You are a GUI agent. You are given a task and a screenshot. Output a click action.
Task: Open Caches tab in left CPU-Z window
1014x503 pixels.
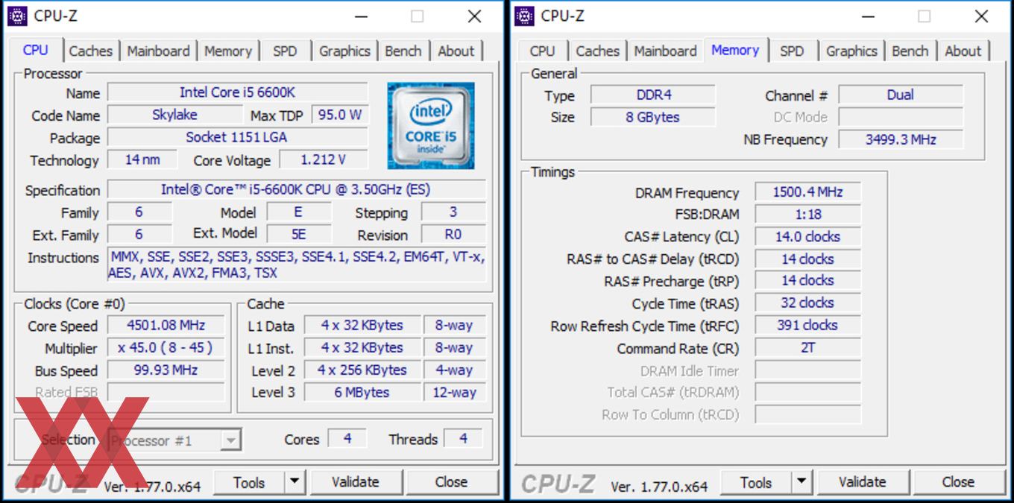click(x=91, y=51)
